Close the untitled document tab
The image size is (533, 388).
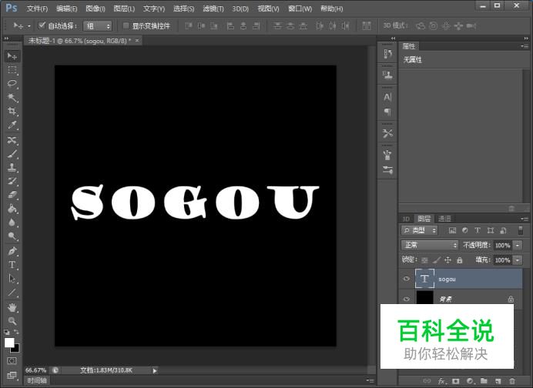click(x=137, y=41)
